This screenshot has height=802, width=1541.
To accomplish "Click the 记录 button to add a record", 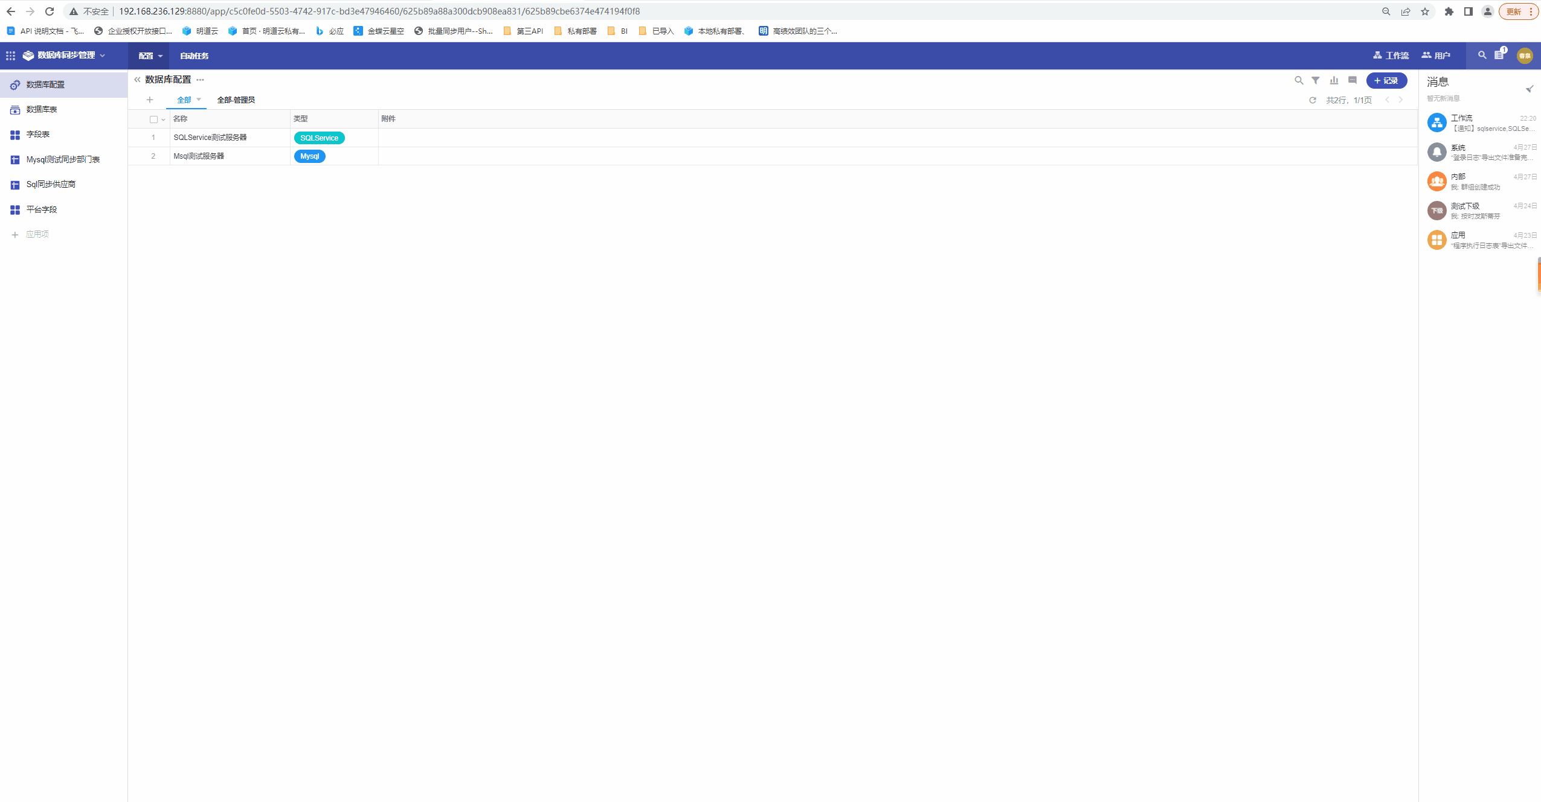I will click(1386, 80).
